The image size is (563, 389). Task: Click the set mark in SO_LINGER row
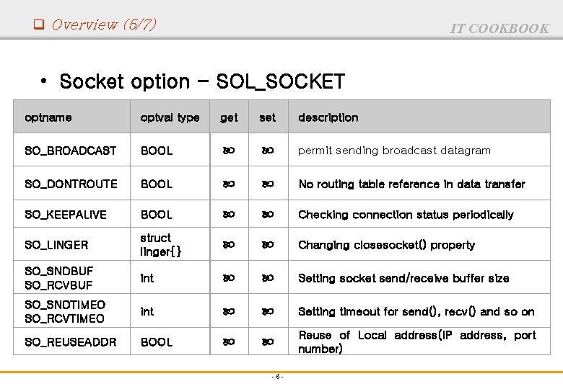pyautogui.click(x=268, y=245)
